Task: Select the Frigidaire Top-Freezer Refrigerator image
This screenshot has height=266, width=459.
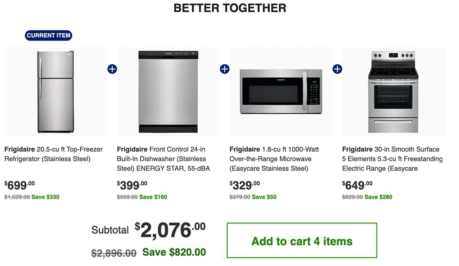Action: click(56, 92)
